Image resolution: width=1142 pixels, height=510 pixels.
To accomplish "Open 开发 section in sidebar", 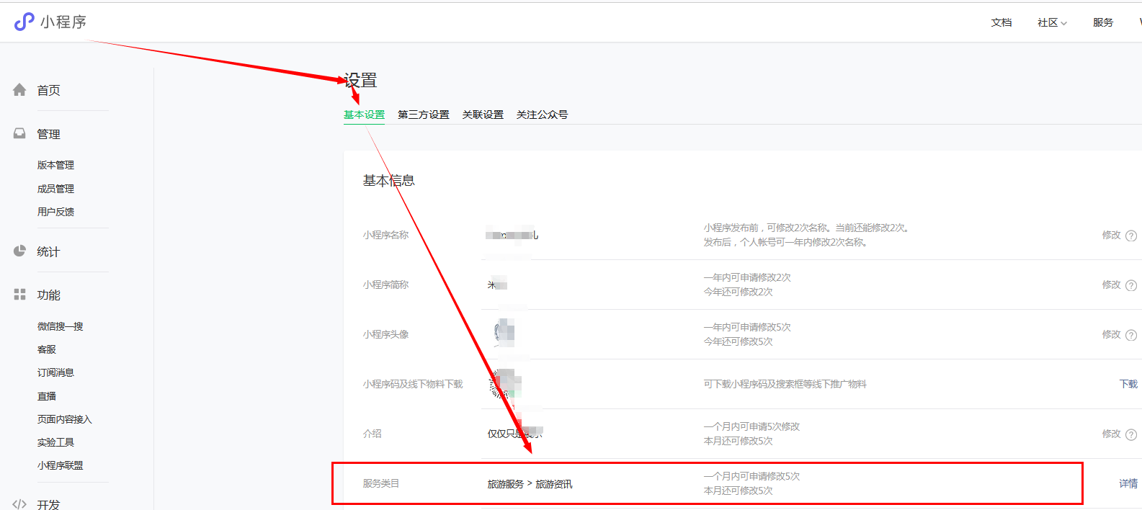I will point(48,504).
